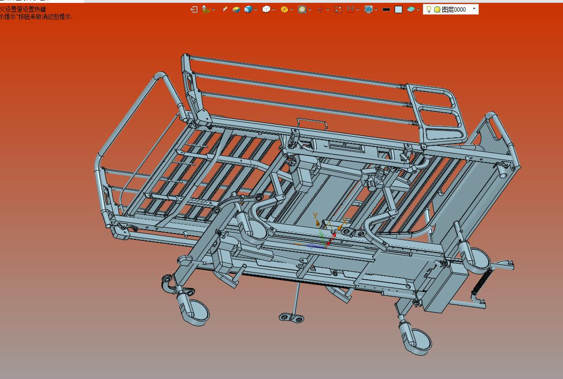
Task: Open dropdown arrow next to magnifier icon
Action: 309,10
